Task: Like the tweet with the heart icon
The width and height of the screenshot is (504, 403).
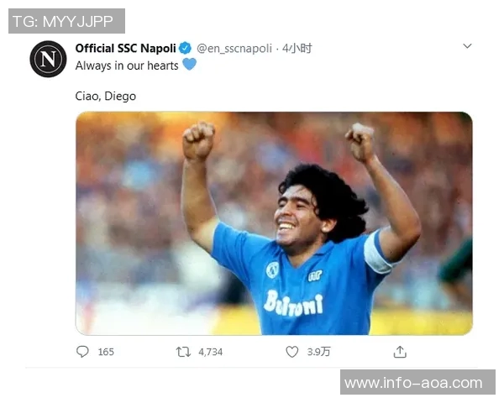Action: (x=291, y=352)
